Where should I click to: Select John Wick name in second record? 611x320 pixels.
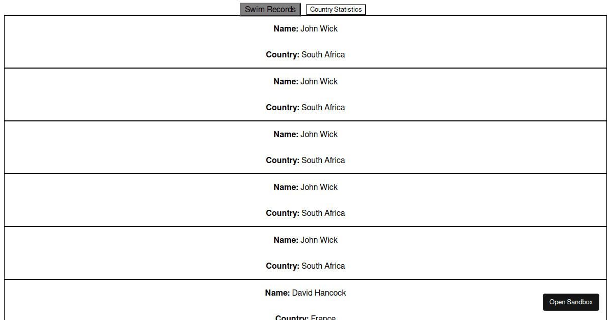pos(319,82)
